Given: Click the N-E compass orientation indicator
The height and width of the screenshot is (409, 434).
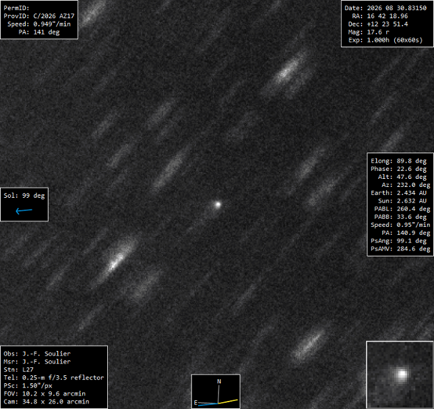Looking at the screenshot, I should pos(216,391).
